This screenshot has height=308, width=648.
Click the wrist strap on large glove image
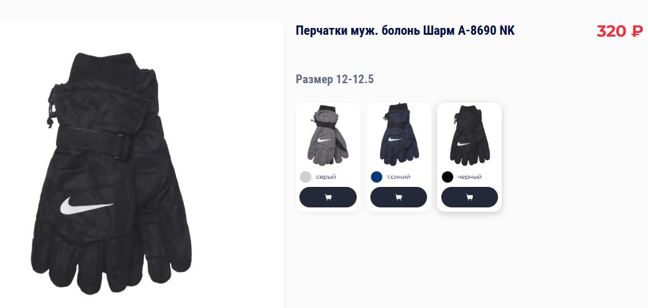(94, 143)
